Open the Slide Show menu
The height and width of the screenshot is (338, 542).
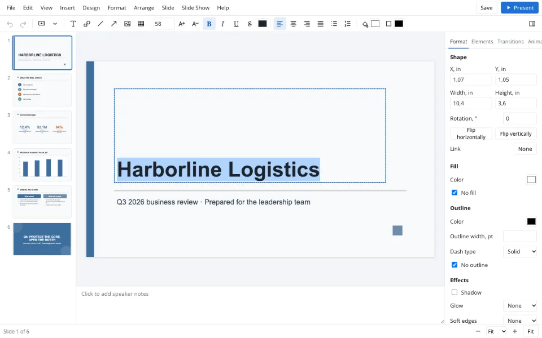pyautogui.click(x=196, y=7)
